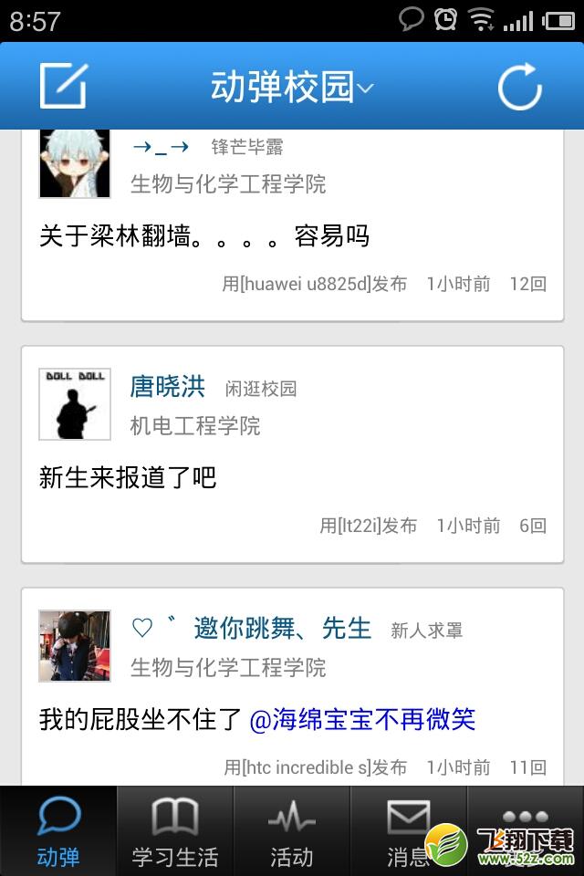The height and width of the screenshot is (876, 584).
Task: View the 6回 replies on 唐晓洪's post
Action: 533,526
